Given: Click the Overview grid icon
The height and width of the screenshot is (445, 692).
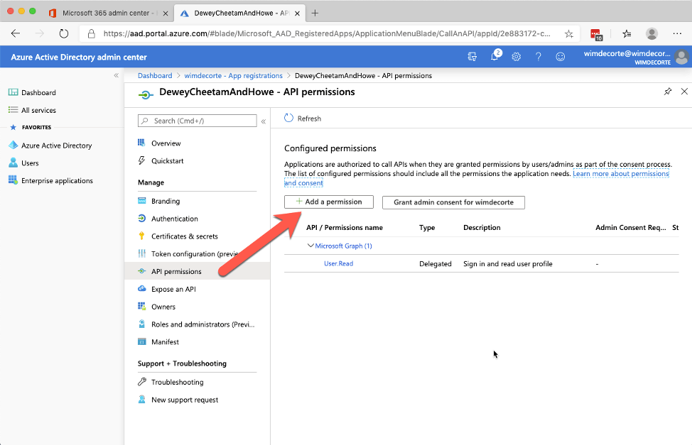Looking at the screenshot, I should point(141,143).
